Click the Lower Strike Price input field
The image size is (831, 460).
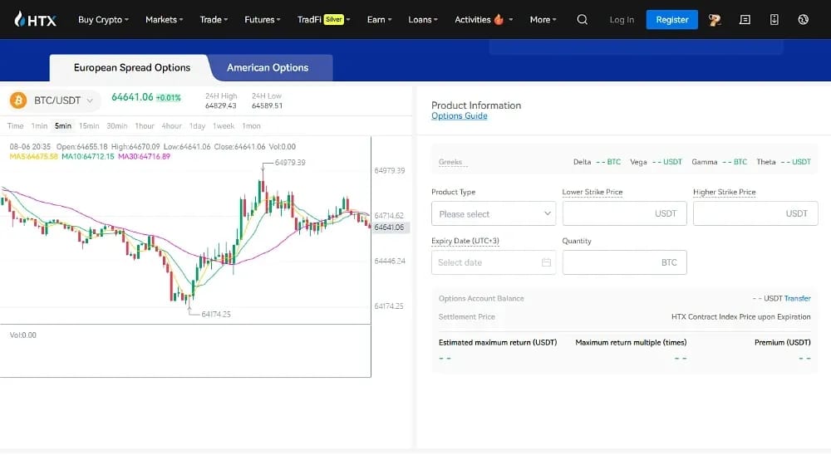click(x=624, y=213)
